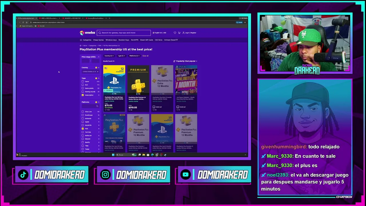Click the sort icon beside Popularity
The height and width of the screenshot is (206, 366).
click(174, 61)
